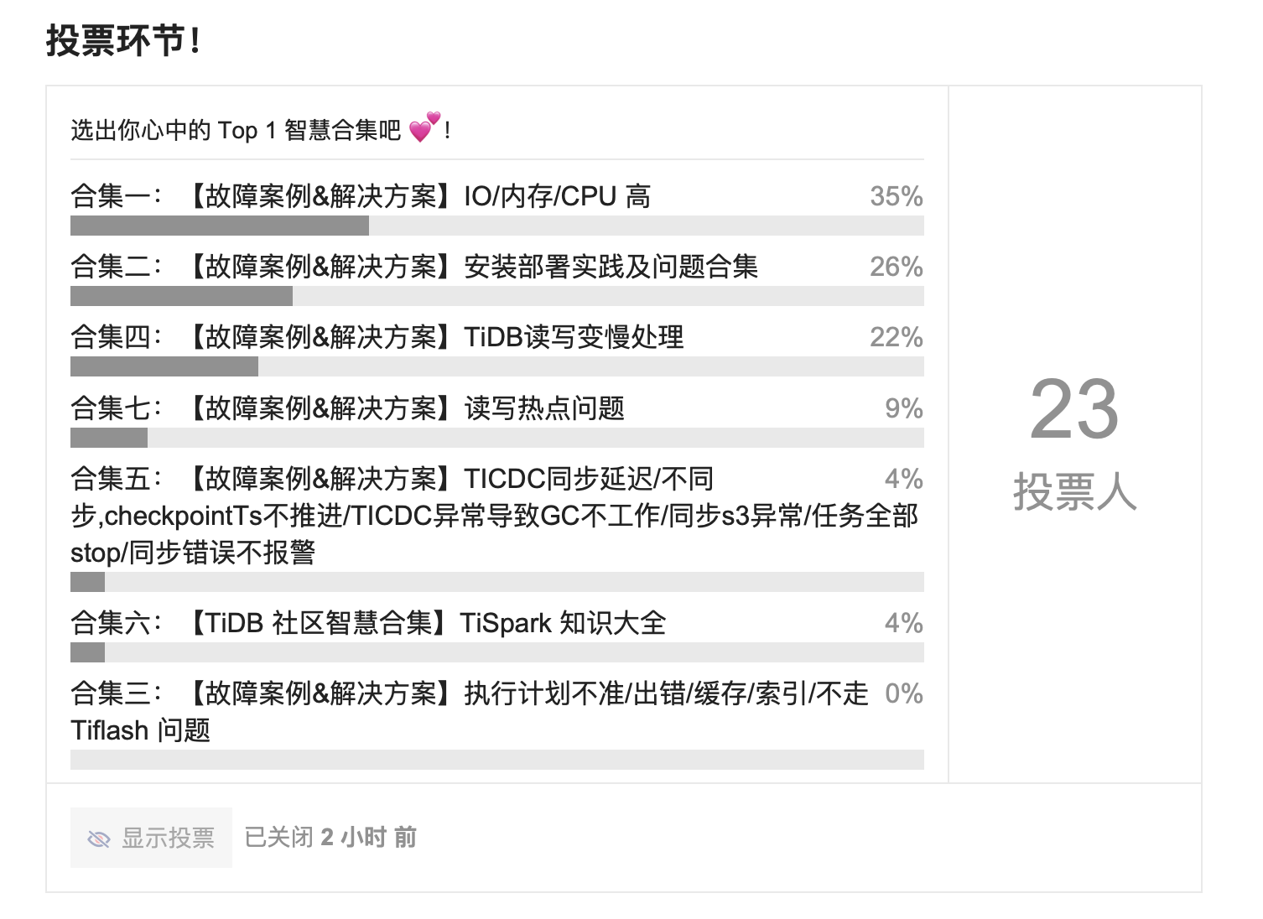The height and width of the screenshot is (919, 1263).
Task: Click the 投票人 label
Action: pos(1074,491)
